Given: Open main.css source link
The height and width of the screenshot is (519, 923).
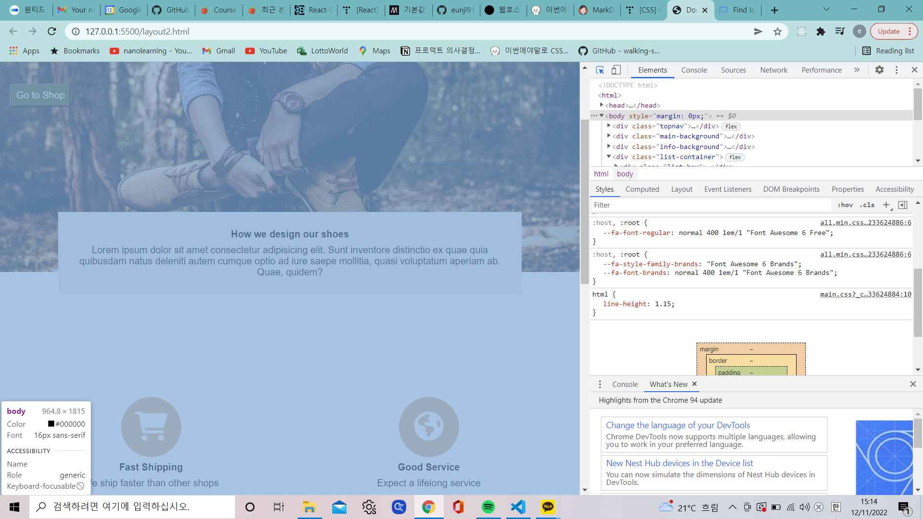Looking at the screenshot, I should 865,294.
